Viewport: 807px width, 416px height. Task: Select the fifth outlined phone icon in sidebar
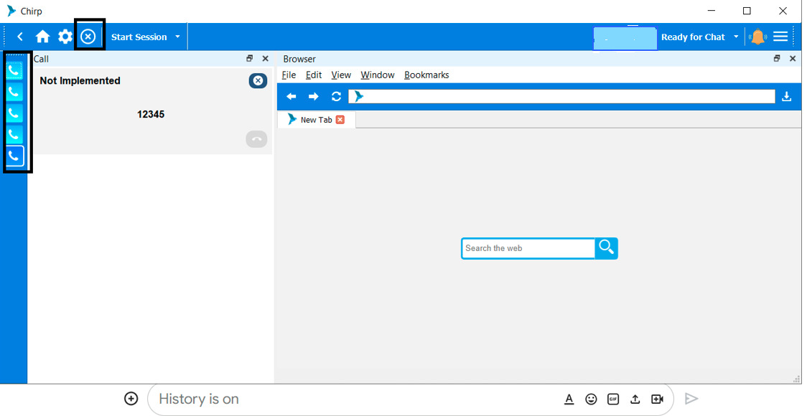pyautogui.click(x=15, y=156)
